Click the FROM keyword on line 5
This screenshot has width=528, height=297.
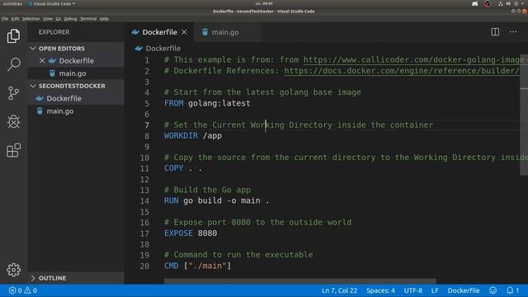pos(174,103)
